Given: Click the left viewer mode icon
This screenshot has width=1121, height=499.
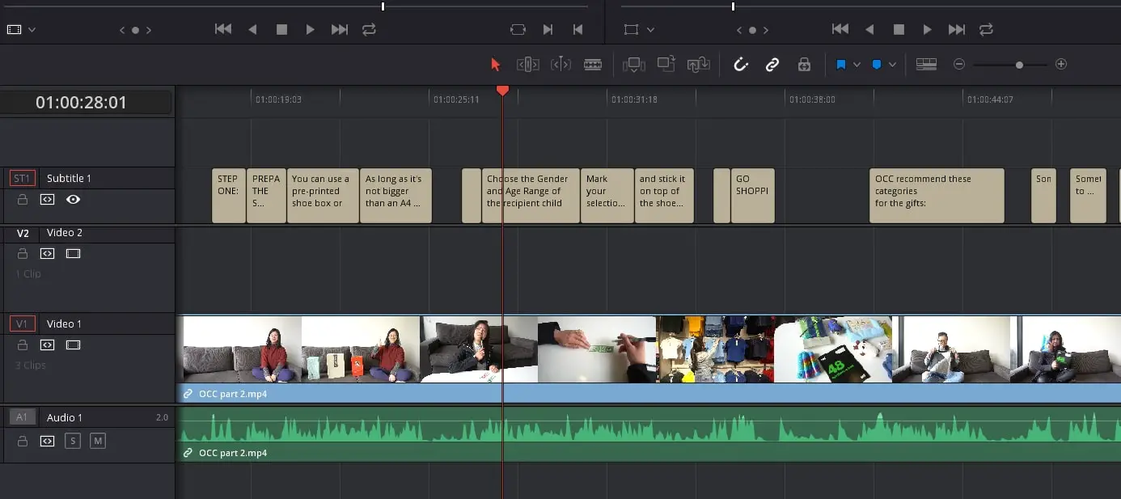Looking at the screenshot, I should pos(14,29).
